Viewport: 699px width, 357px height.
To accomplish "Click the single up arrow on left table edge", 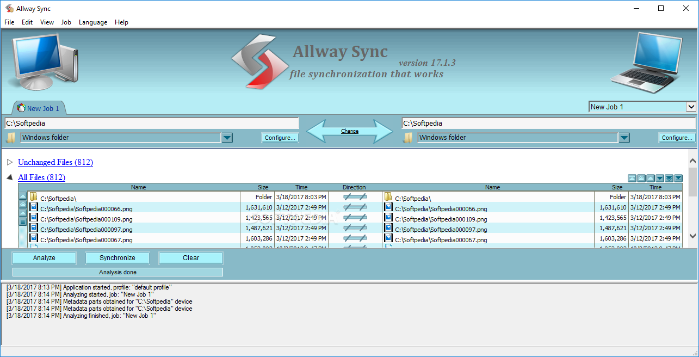I will (x=23, y=213).
